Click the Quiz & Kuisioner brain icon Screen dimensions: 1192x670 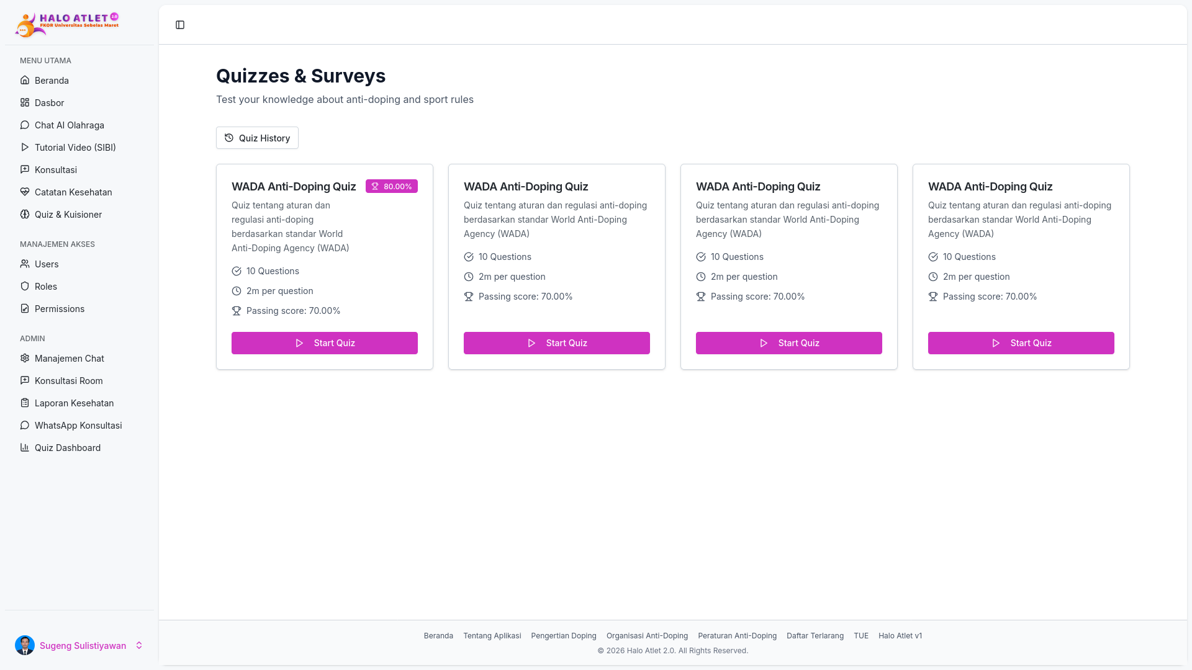pos(25,214)
